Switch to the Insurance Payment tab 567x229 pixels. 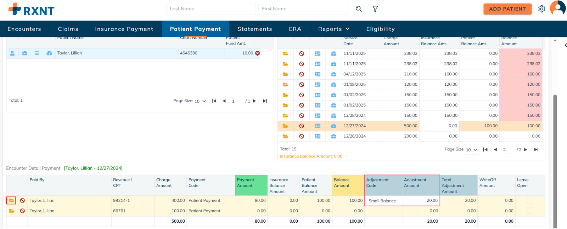pyautogui.click(x=124, y=29)
